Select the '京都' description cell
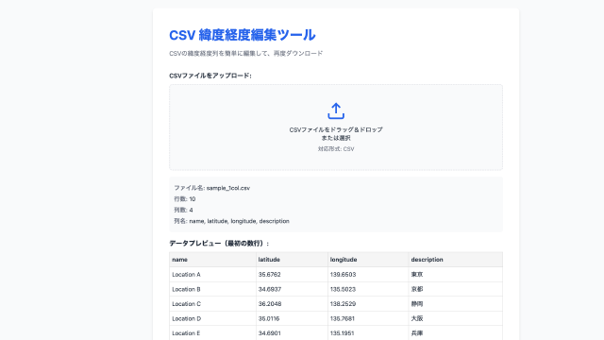 click(x=456, y=289)
